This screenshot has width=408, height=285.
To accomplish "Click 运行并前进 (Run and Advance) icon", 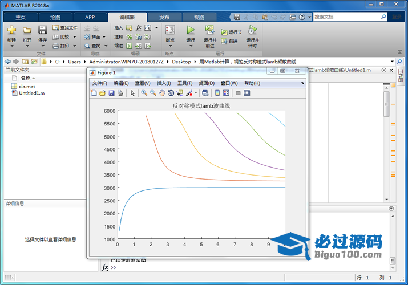I will pos(210,30).
